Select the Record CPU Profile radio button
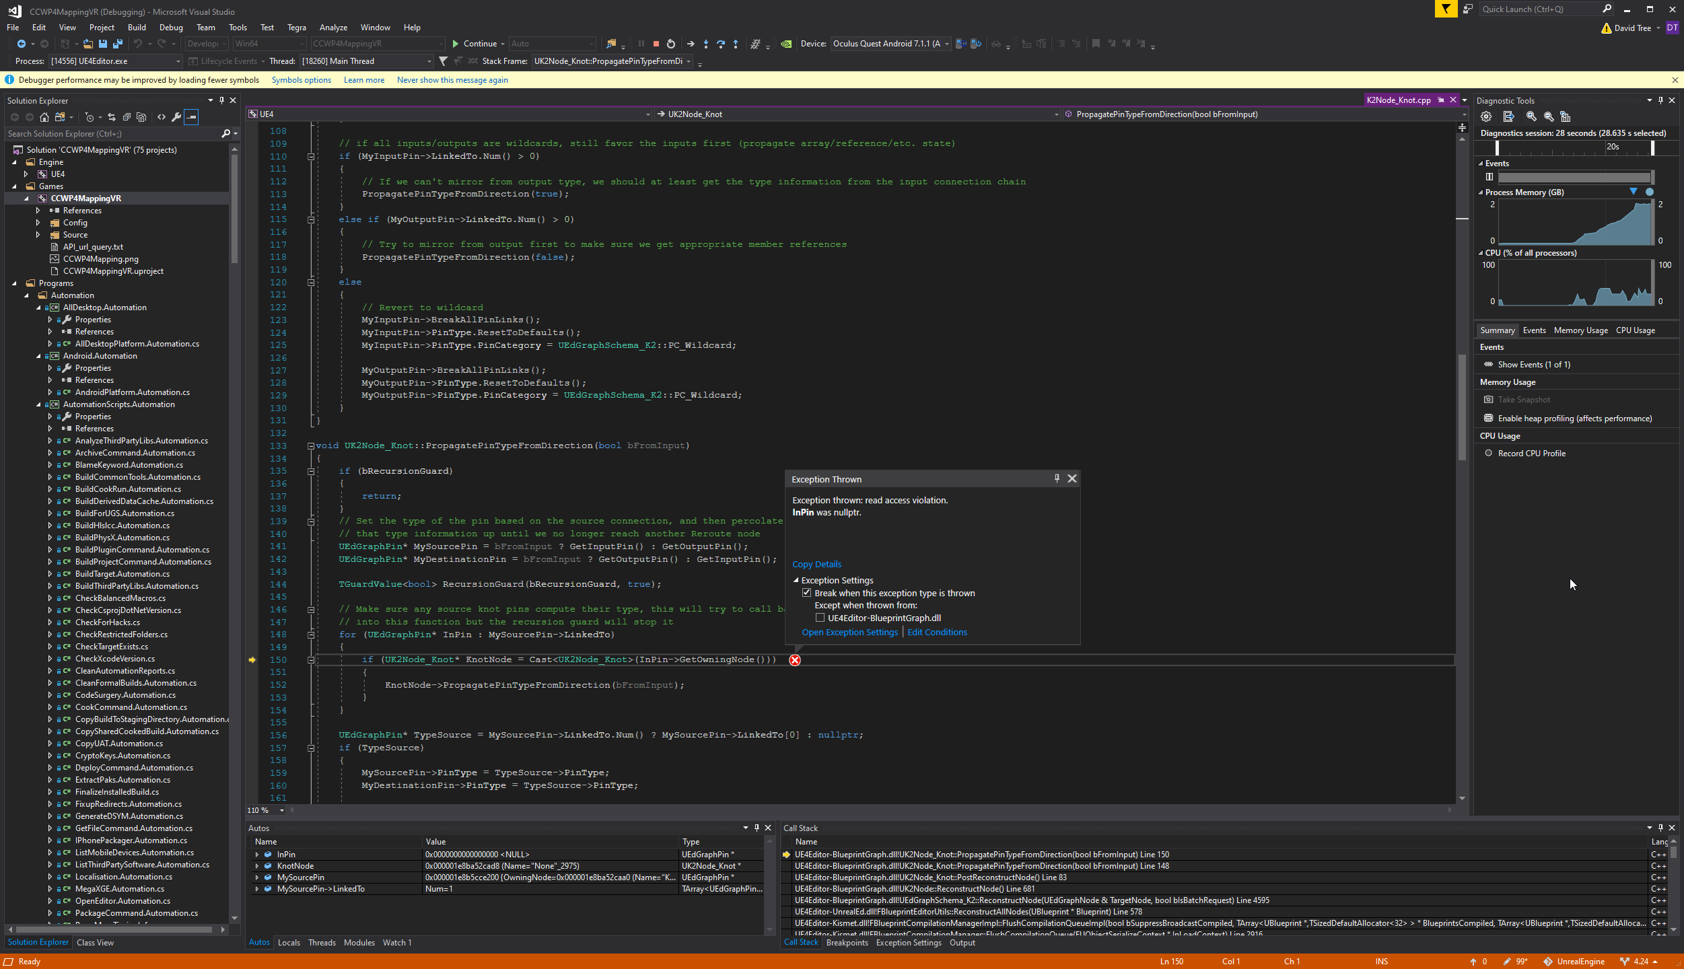The image size is (1684, 969). click(x=1489, y=453)
